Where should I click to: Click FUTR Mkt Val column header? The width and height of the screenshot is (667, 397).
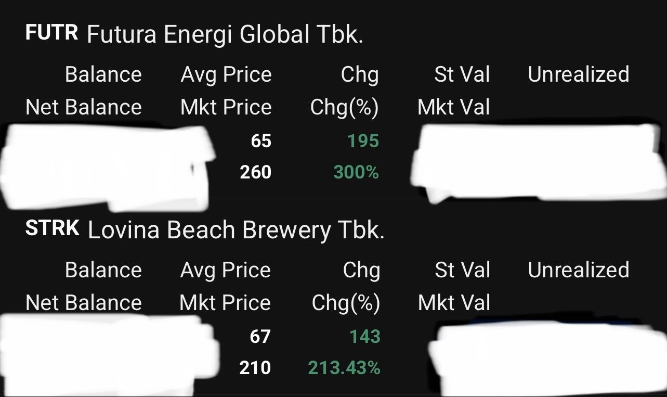[454, 107]
